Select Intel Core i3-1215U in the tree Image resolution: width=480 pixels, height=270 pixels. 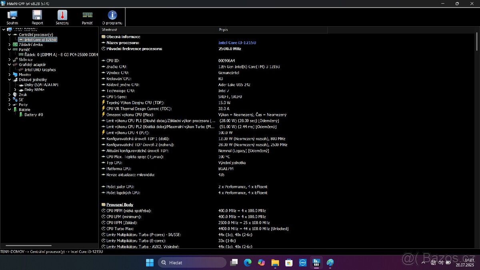[38, 39]
